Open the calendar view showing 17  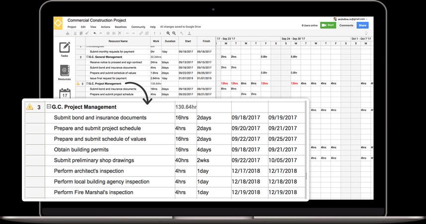(65, 93)
